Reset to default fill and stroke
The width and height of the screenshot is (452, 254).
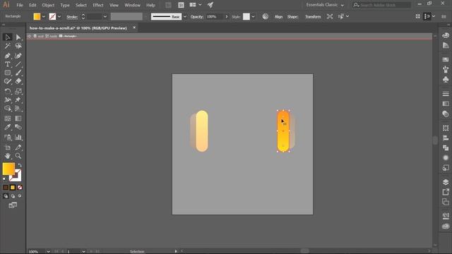tap(5, 179)
